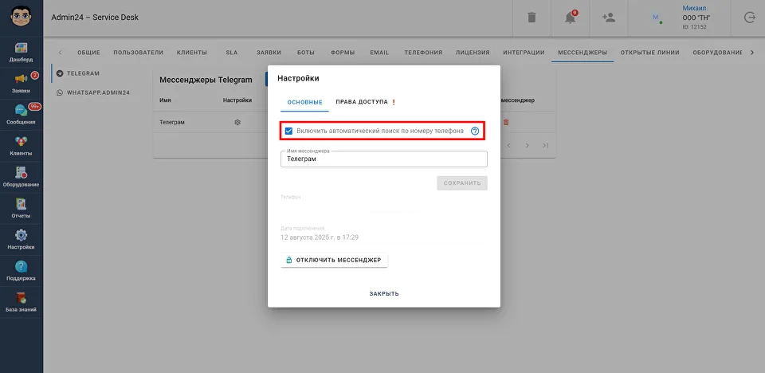765x373 pixels.
Task: Open Настройки in the left sidebar
Action: (21, 240)
